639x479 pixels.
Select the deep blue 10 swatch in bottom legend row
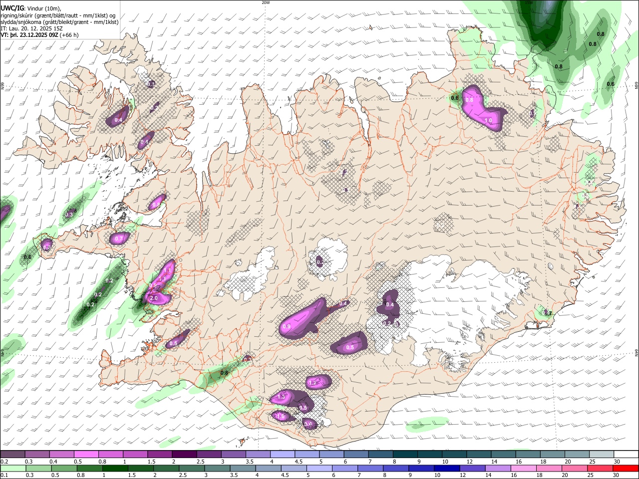447,468
